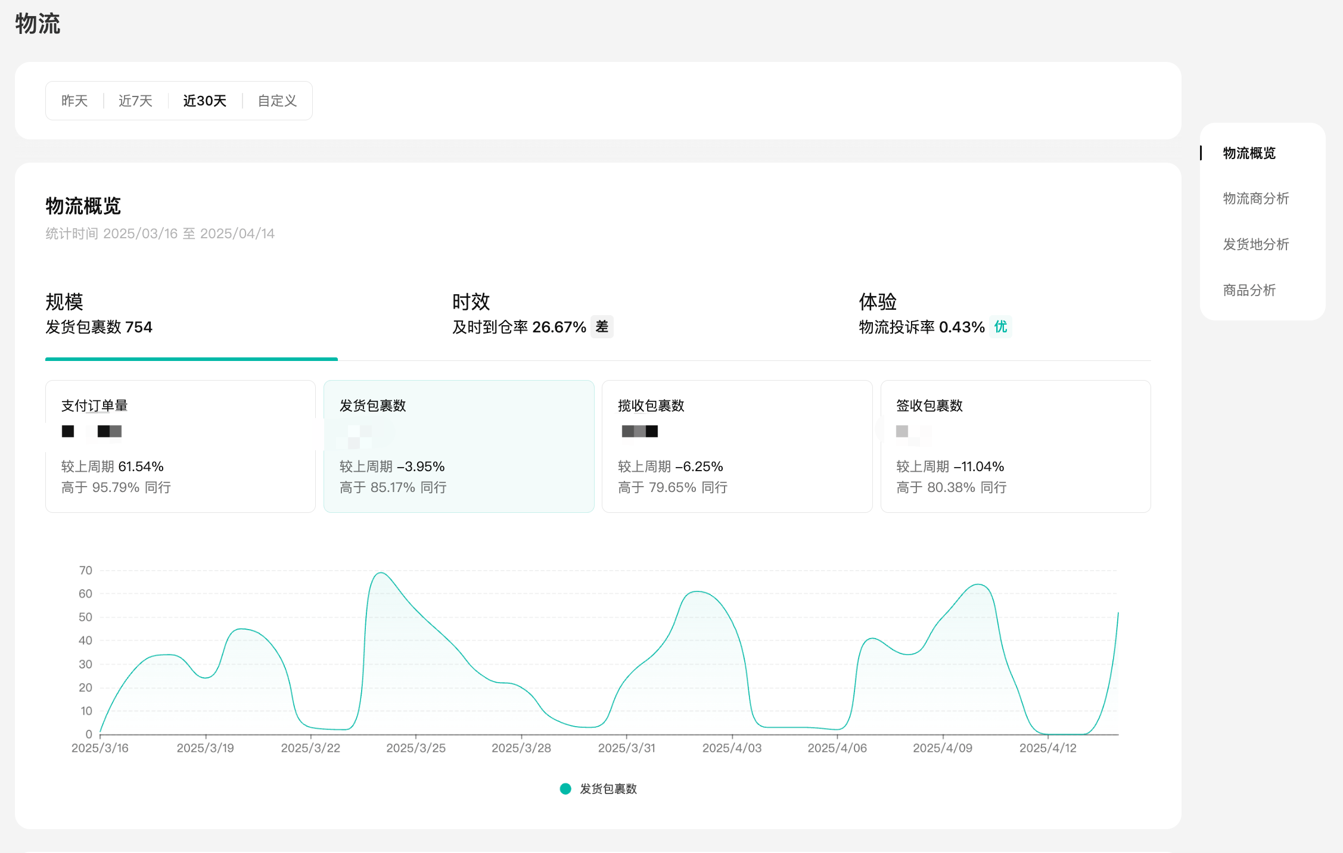Click chart peak near 2025/4/03
1343x853 pixels.
click(697, 592)
